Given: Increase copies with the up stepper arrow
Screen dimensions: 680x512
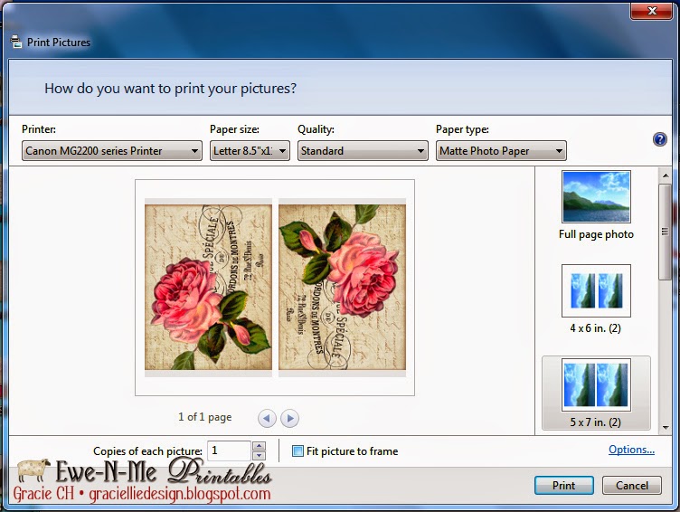Looking at the screenshot, I should click(x=260, y=446).
